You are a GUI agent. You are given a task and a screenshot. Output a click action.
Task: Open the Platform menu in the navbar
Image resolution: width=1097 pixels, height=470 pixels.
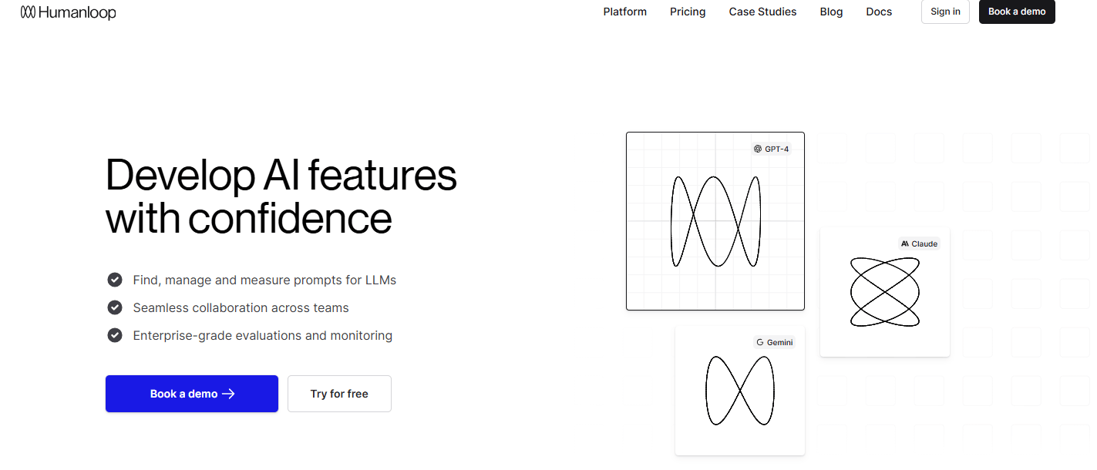point(624,12)
